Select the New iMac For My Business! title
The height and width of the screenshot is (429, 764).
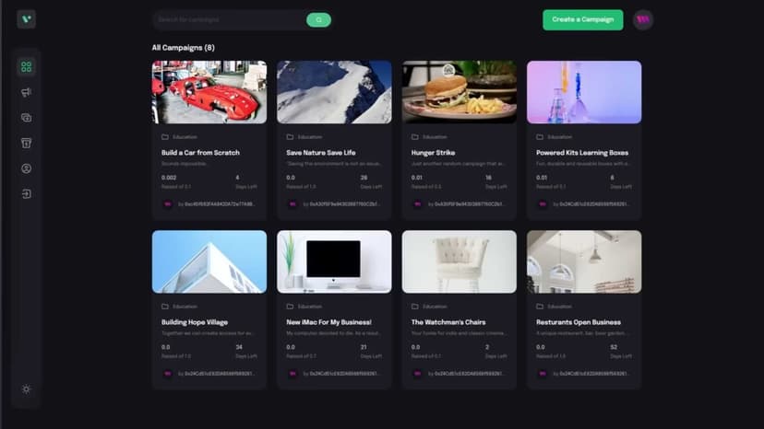tap(328, 322)
